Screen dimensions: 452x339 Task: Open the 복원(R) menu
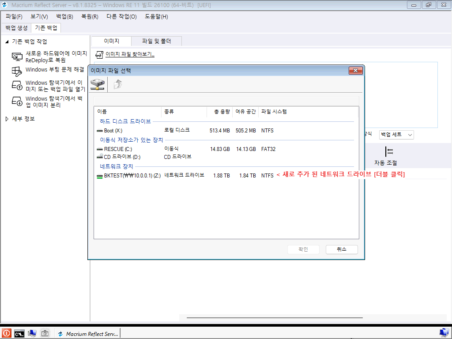click(90, 16)
